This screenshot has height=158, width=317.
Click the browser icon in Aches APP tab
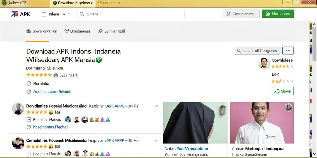point(4,2)
